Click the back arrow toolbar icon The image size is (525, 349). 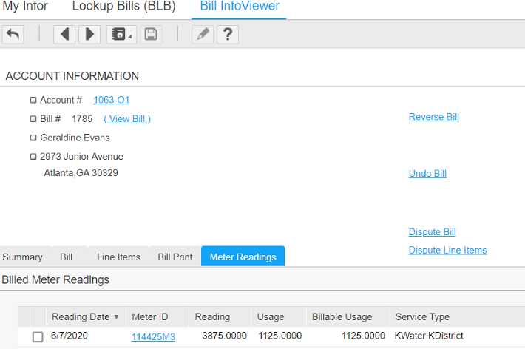[13, 34]
